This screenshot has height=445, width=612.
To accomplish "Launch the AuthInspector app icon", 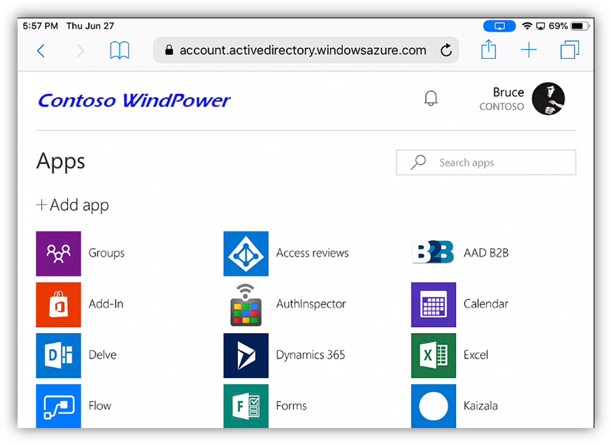I will pyautogui.click(x=246, y=305).
